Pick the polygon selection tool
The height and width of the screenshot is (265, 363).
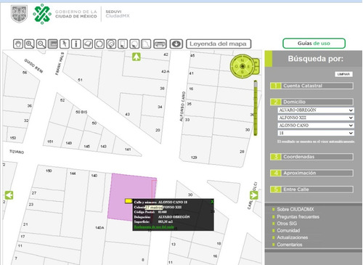(146, 44)
